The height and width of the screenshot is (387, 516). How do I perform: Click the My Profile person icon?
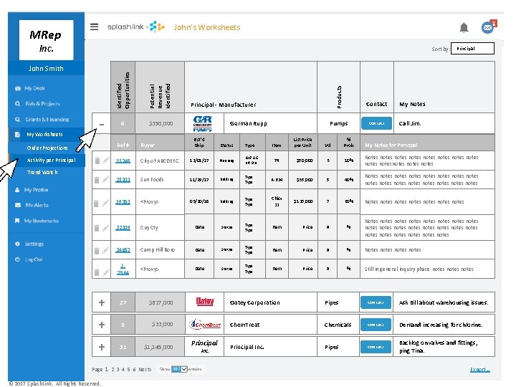[x=17, y=190]
